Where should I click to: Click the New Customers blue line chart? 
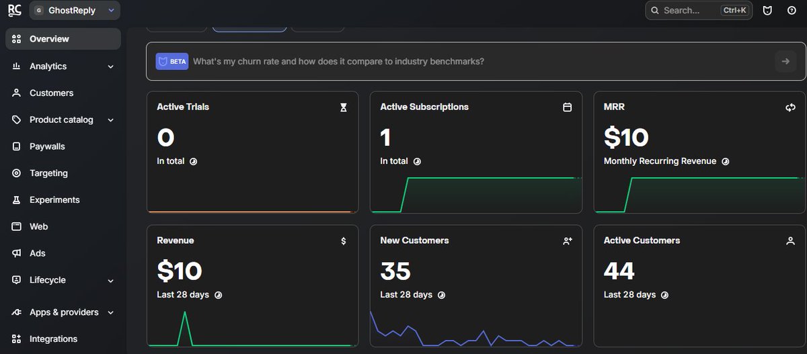click(x=475, y=329)
